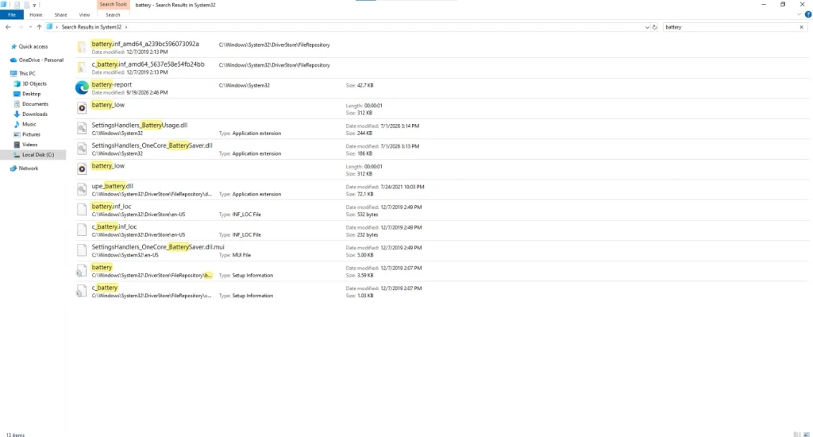Select the Search Tools contextual tab

click(x=113, y=4)
